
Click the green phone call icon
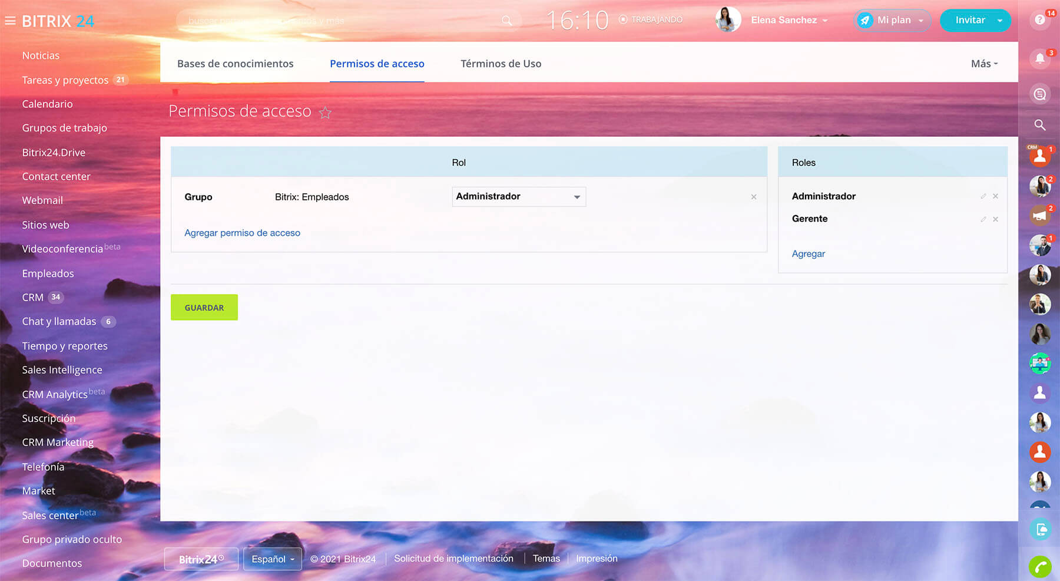(1039, 567)
